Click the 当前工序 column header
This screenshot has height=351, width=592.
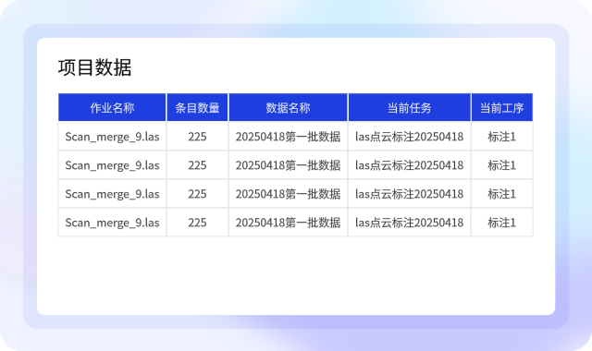click(x=501, y=108)
